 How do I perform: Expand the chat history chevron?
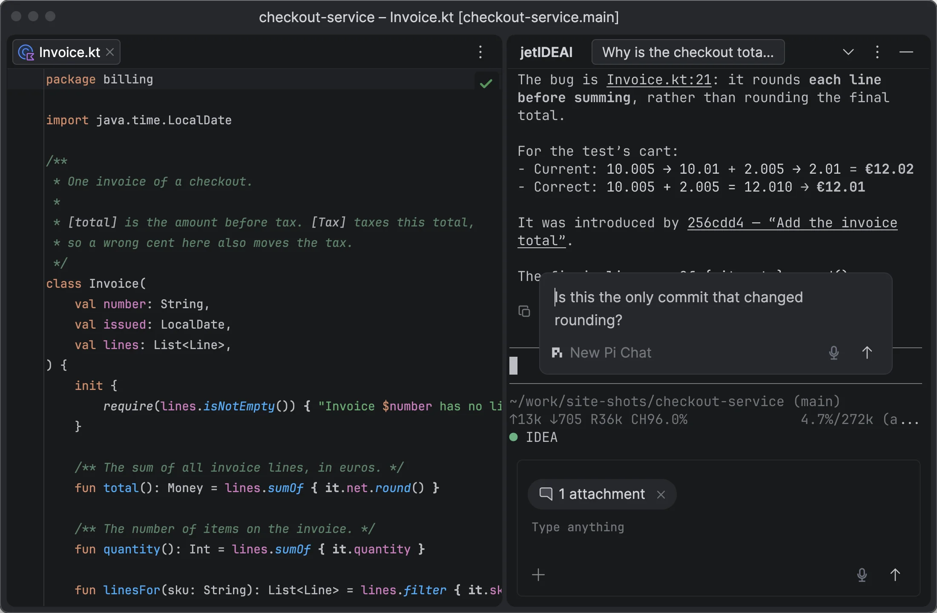click(x=848, y=52)
